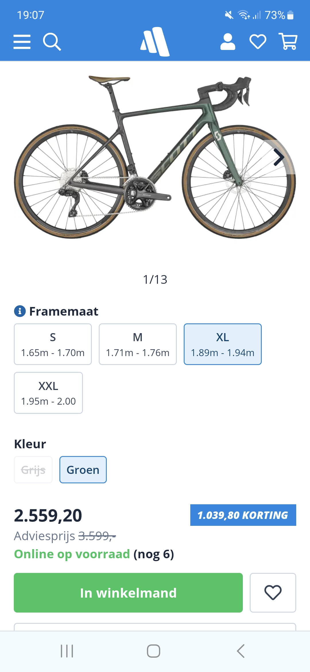The image size is (310, 672).
Task: Click In winkelmand button
Action: [x=128, y=592]
